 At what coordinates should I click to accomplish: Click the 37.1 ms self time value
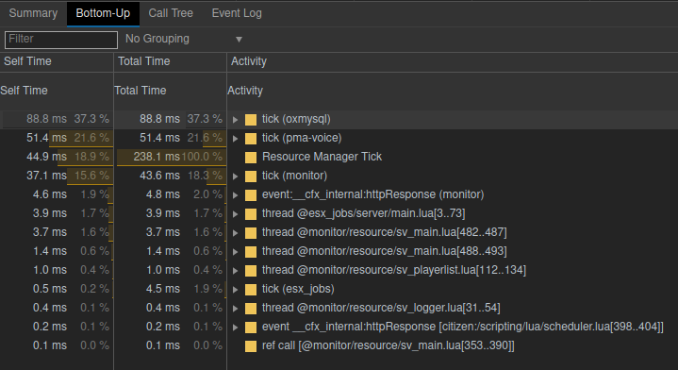pos(47,176)
